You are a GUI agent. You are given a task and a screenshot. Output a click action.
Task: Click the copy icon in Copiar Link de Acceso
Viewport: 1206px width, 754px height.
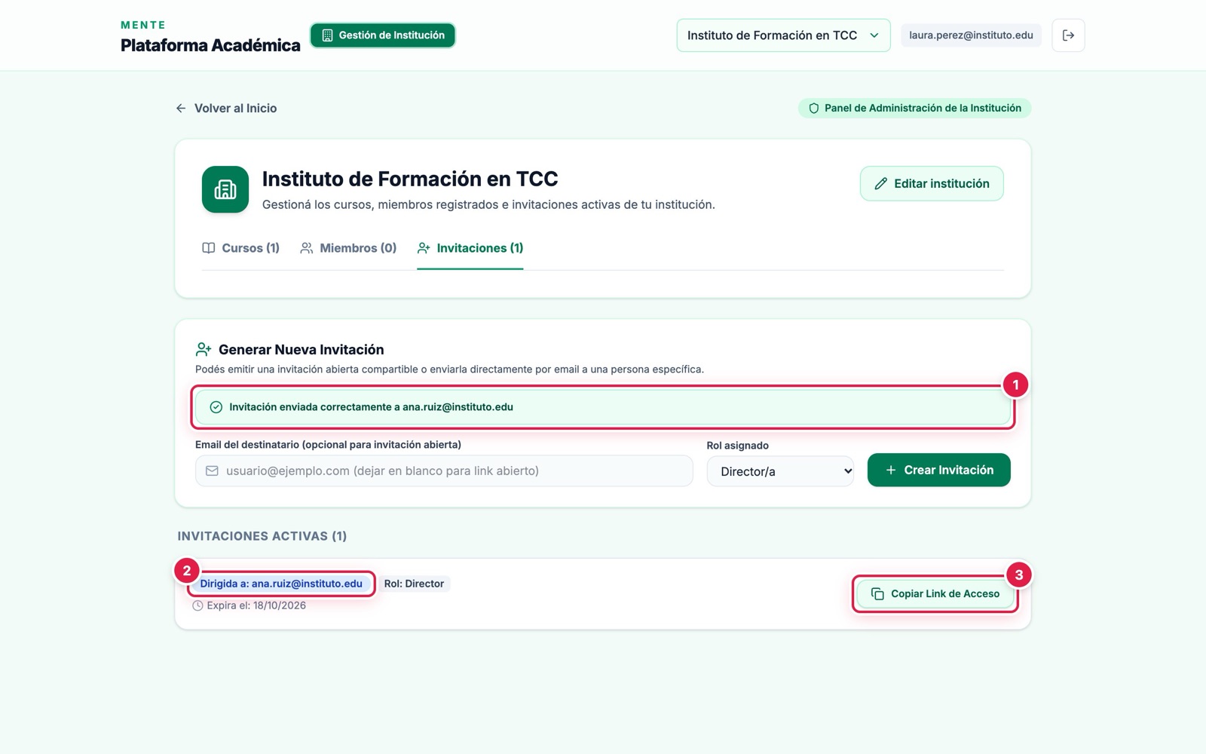pos(877,594)
